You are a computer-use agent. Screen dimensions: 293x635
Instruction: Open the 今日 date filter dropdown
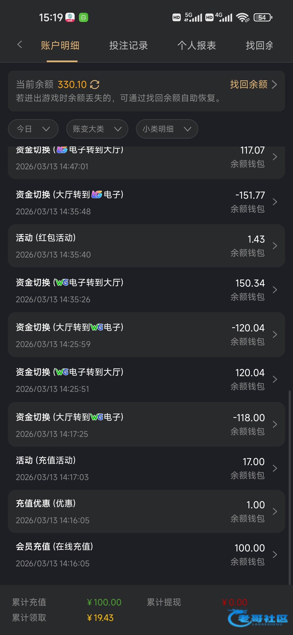33,129
